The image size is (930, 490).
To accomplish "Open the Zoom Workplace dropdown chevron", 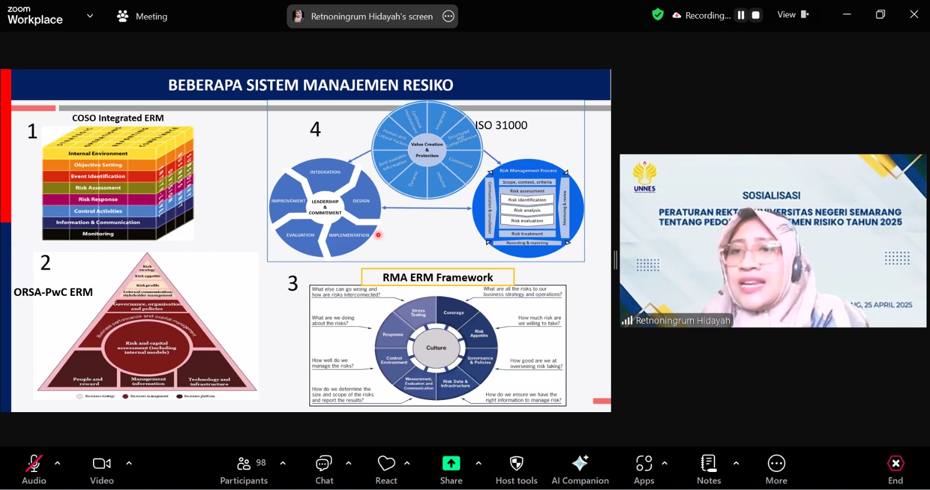I will (90, 16).
